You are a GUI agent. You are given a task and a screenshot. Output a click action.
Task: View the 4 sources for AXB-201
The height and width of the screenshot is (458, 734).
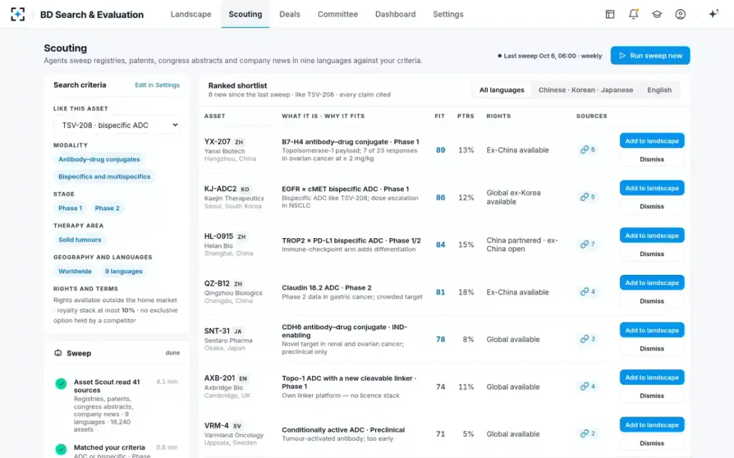(588, 387)
